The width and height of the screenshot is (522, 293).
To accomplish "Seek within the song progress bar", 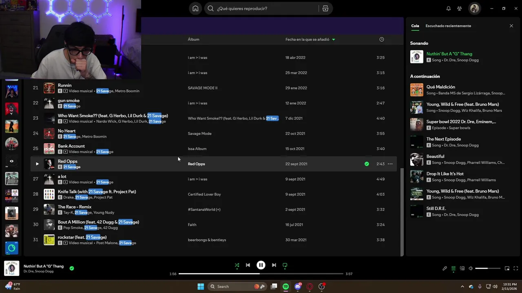I will tap(261, 274).
